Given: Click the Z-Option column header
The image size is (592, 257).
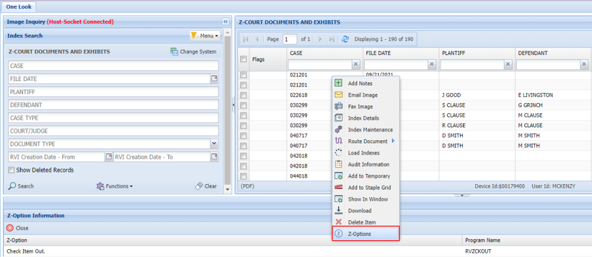Looking at the screenshot, I should pyautogui.click(x=233, y=240).
